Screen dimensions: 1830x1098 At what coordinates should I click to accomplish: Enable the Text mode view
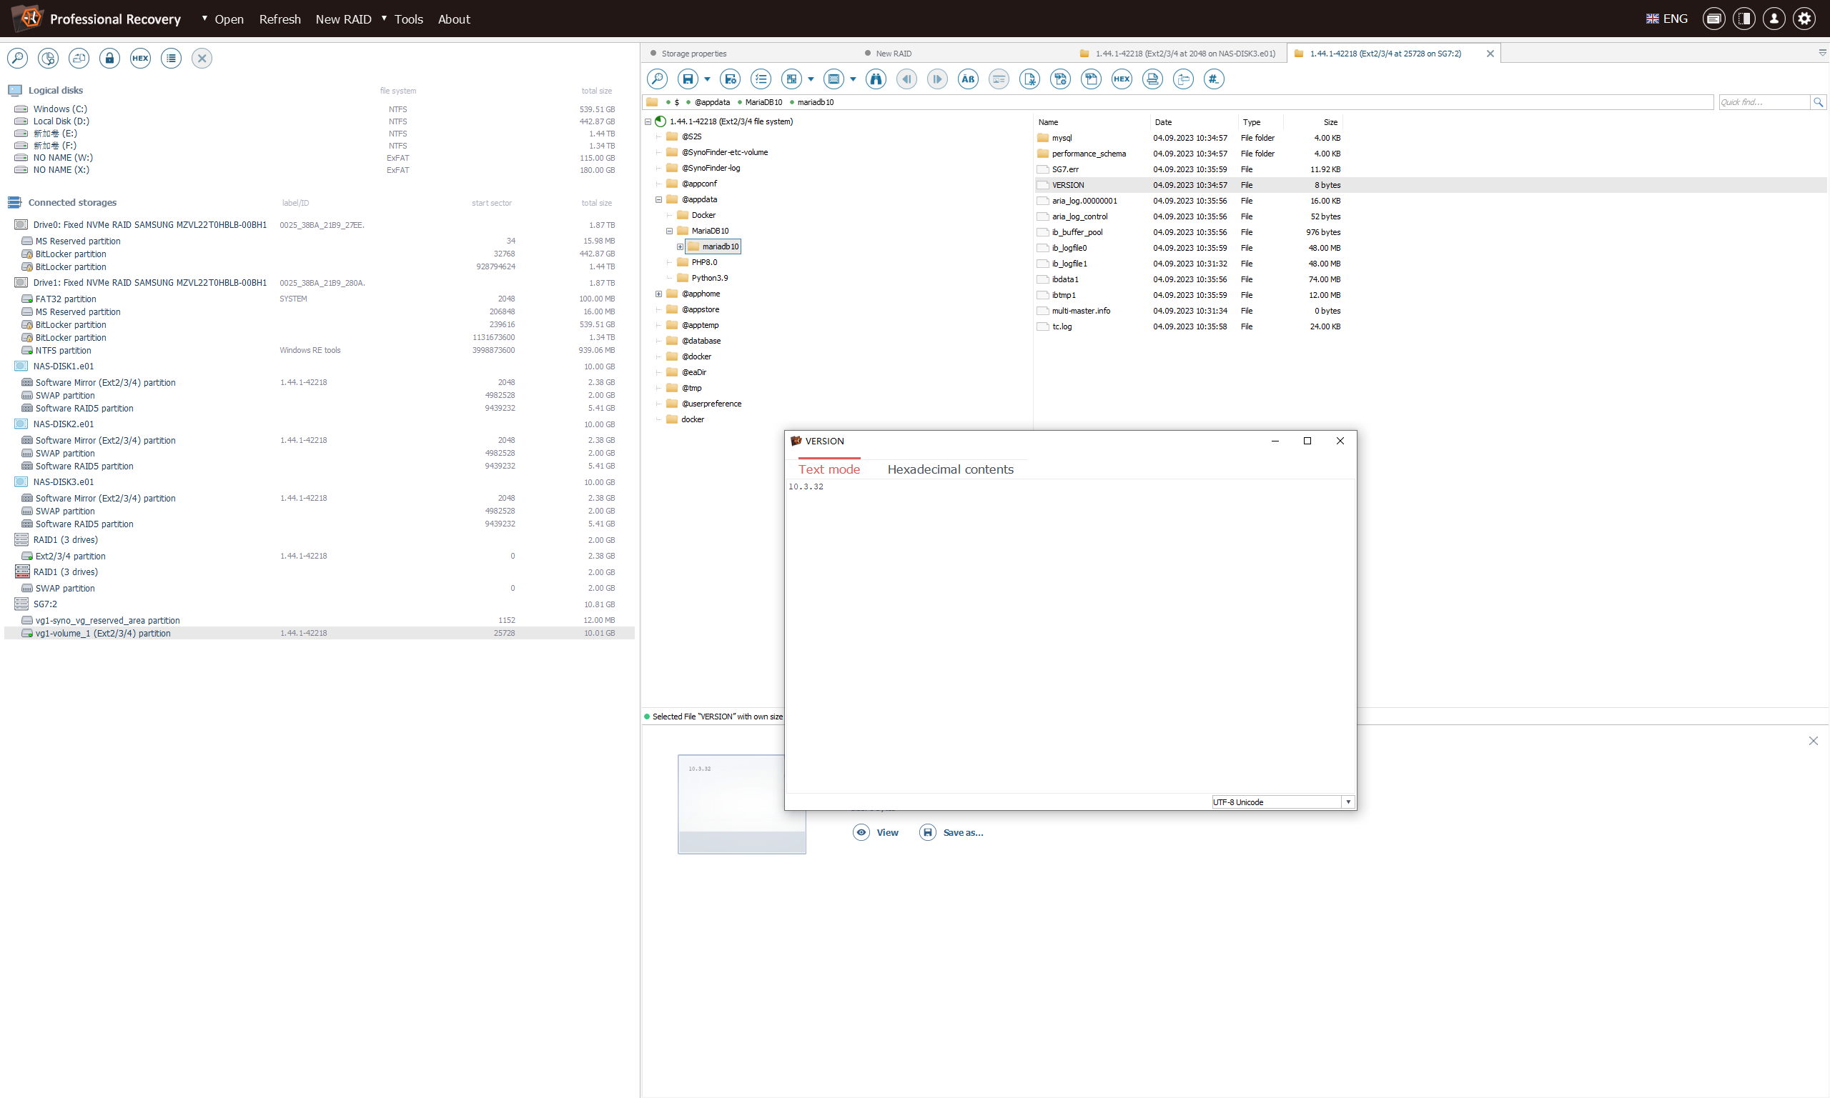pyautogui.click(x=830, y=469)
